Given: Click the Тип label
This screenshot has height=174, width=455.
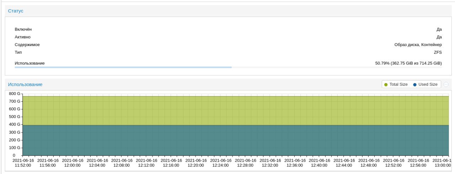Looking at the screenshot, I should pos(18,52).
